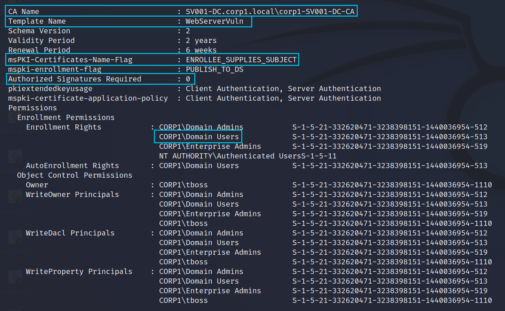Click the WriteProperty Principals label

coord(79,271)
